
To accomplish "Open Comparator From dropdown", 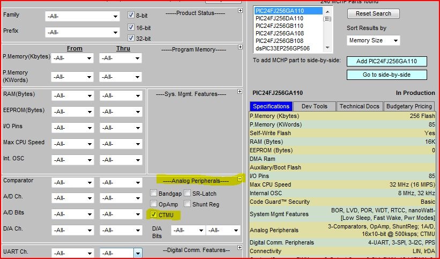I will point(73,182).
